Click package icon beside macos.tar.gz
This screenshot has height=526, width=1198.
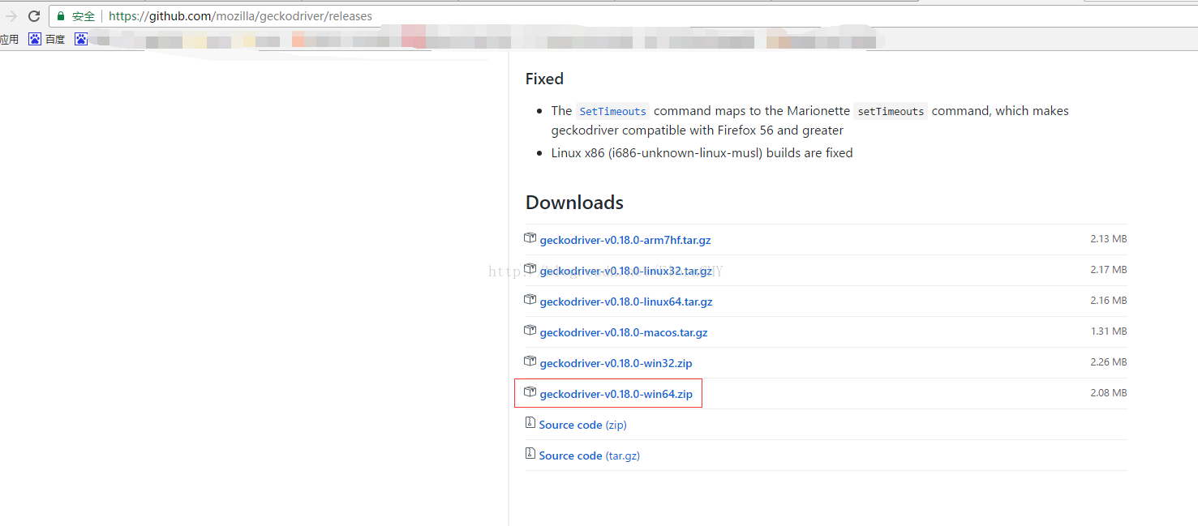click(530, 331)
